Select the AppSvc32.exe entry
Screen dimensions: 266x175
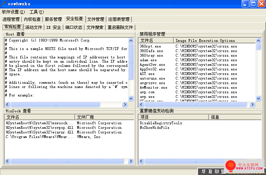pyautogui.click(x=197, y=69)
